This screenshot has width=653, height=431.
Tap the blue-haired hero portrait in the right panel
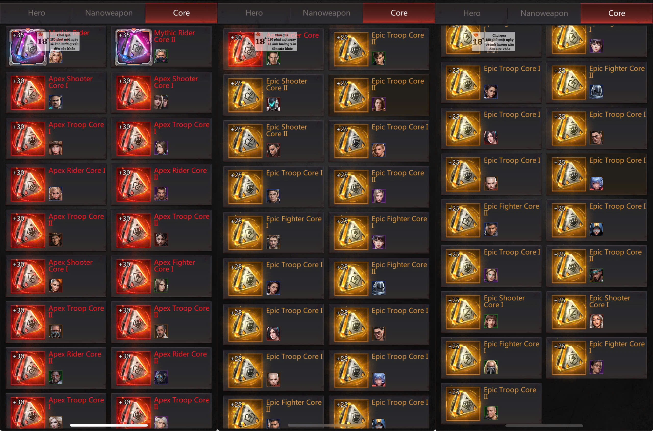(x=596, y=184)
